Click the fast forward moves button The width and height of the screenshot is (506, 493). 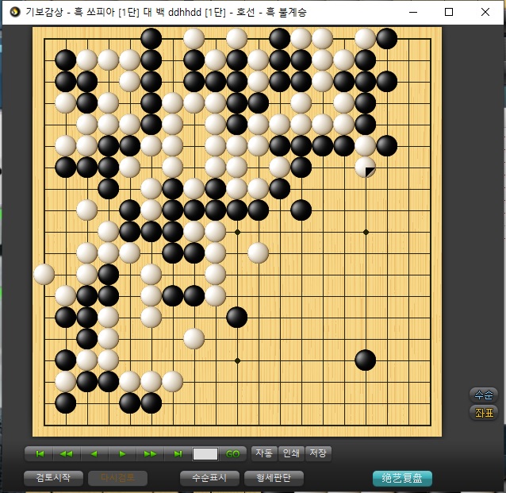(150, 453)
